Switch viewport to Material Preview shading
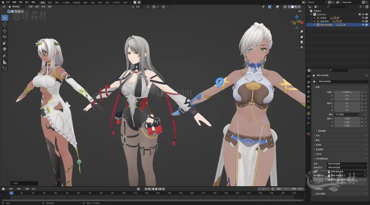The width and height of the screenshot is (370, 205). pyautogui.click(x=296, y=7)
